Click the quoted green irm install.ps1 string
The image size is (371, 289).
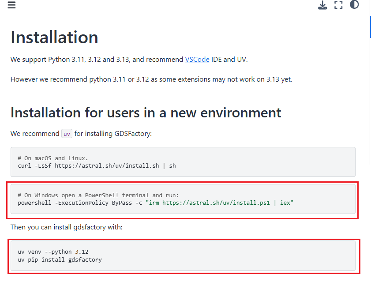[x=220, y=203]
